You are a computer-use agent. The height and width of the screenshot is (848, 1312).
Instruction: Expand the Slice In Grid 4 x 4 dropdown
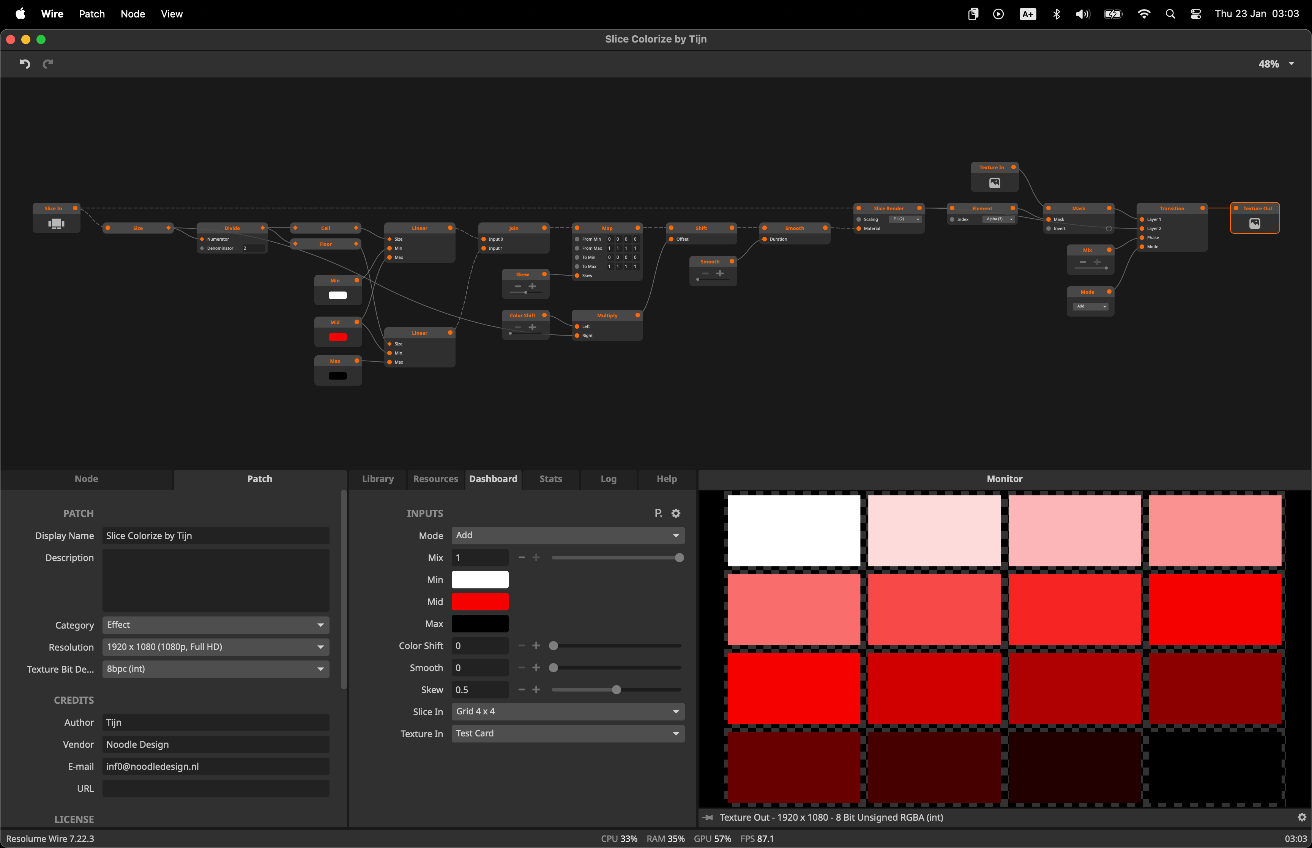coord(568,711)
